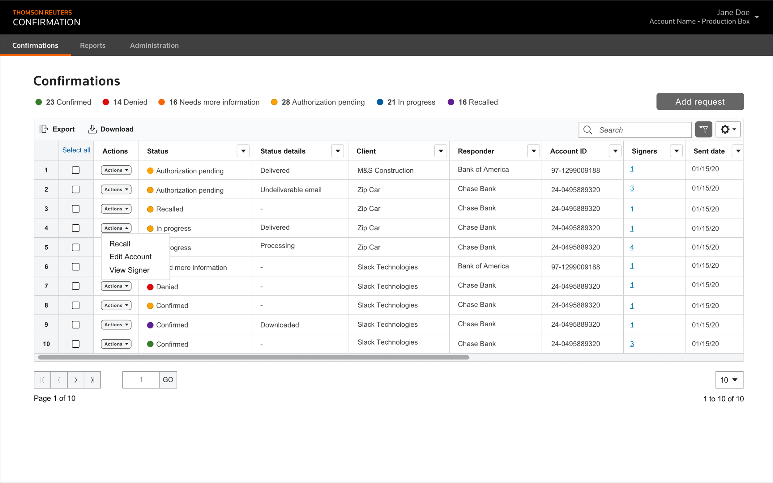Open the rows-per-page dropdown showing 10

coord(729,380)
